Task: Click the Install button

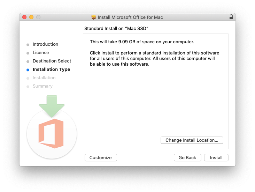Action: pyautogui.click(x=216, y=157)
